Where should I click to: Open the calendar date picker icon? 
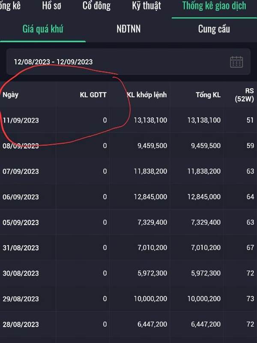click(236, 62)
